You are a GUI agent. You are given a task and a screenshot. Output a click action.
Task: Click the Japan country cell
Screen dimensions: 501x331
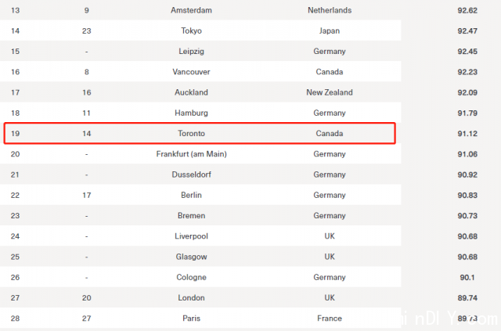coord(330,31)
